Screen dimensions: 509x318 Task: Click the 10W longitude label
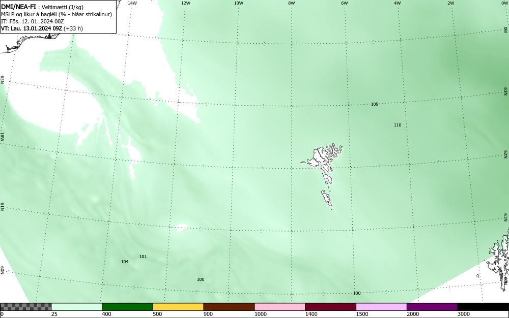(239, 3)
